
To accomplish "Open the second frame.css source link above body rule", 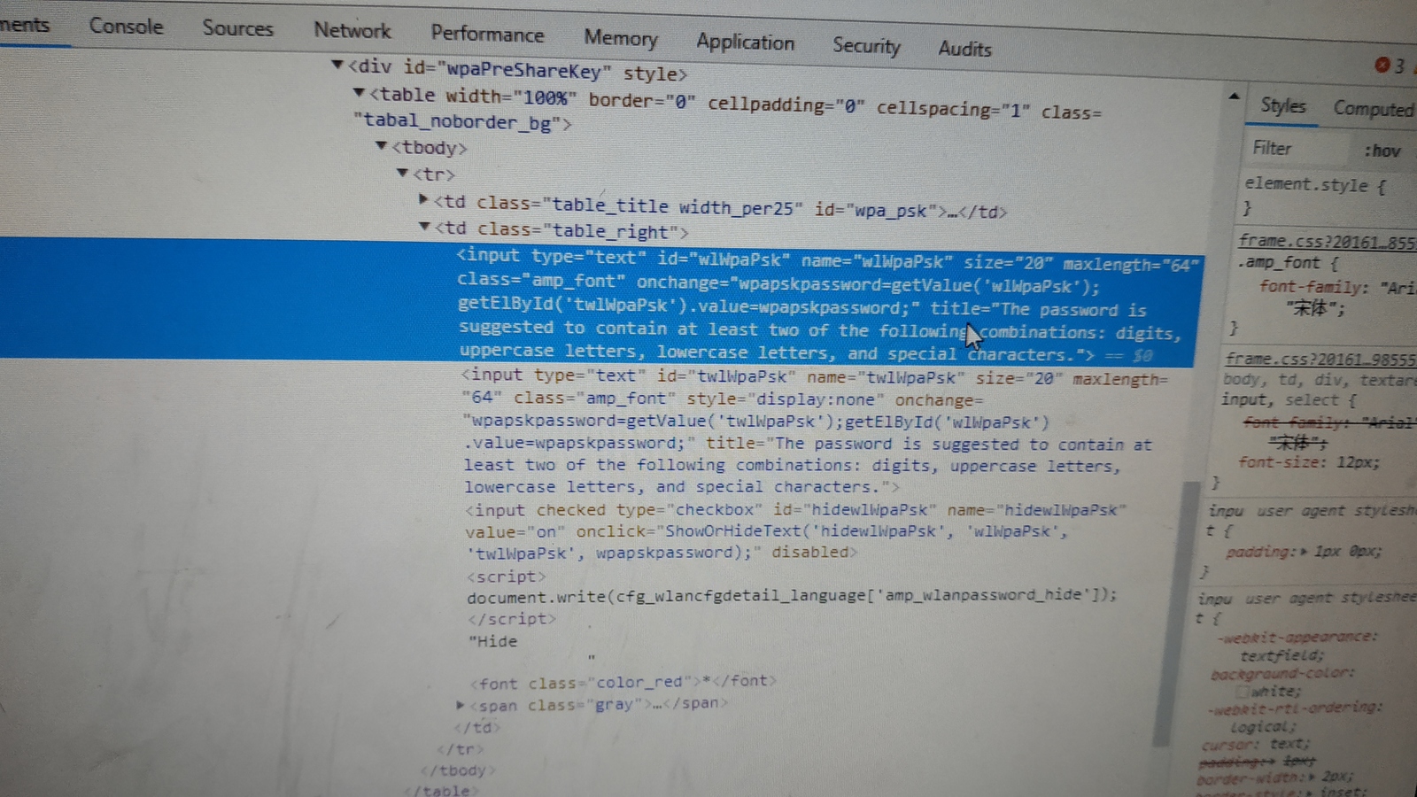I will (x=1320, y=360).
